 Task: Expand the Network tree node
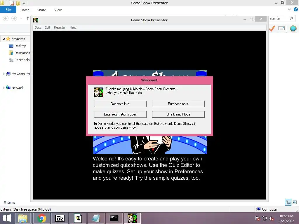[x=4, y=88]
